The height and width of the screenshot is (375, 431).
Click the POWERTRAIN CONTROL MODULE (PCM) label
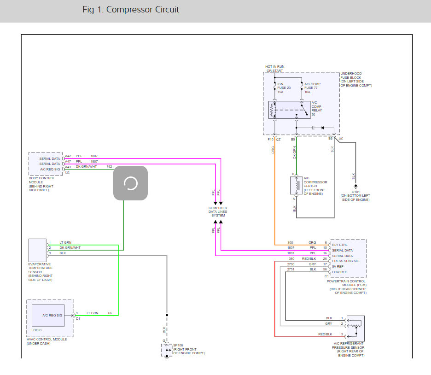coord(347,287)
